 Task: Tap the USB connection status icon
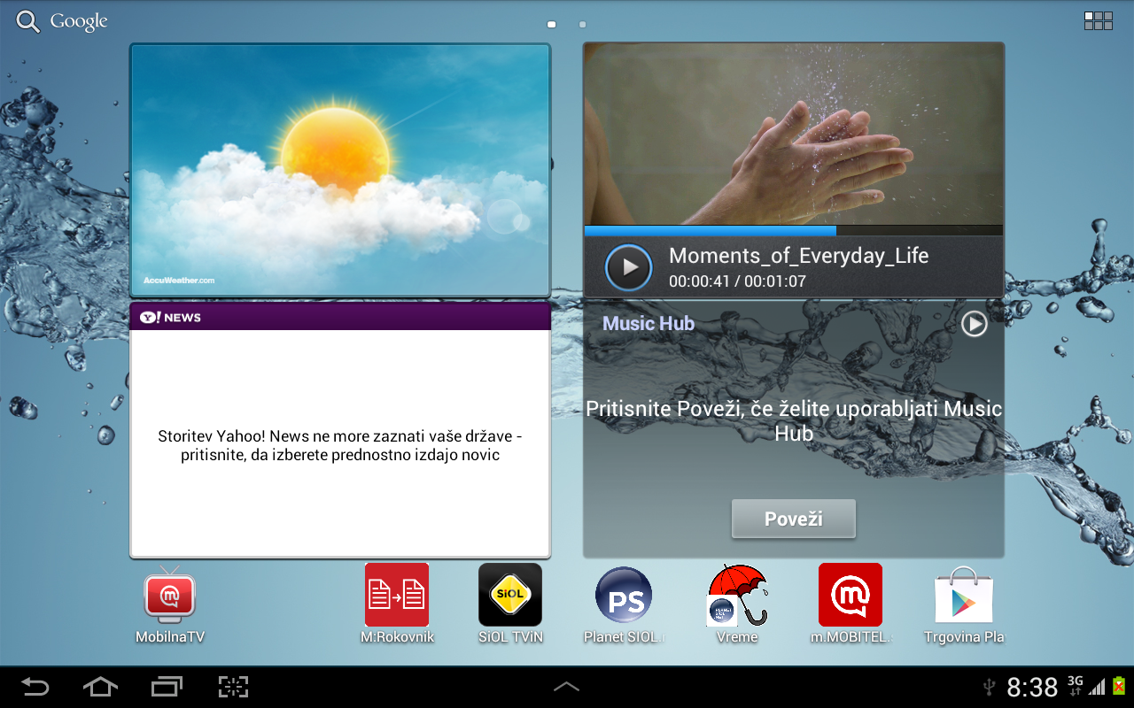[x=990, y=687]
